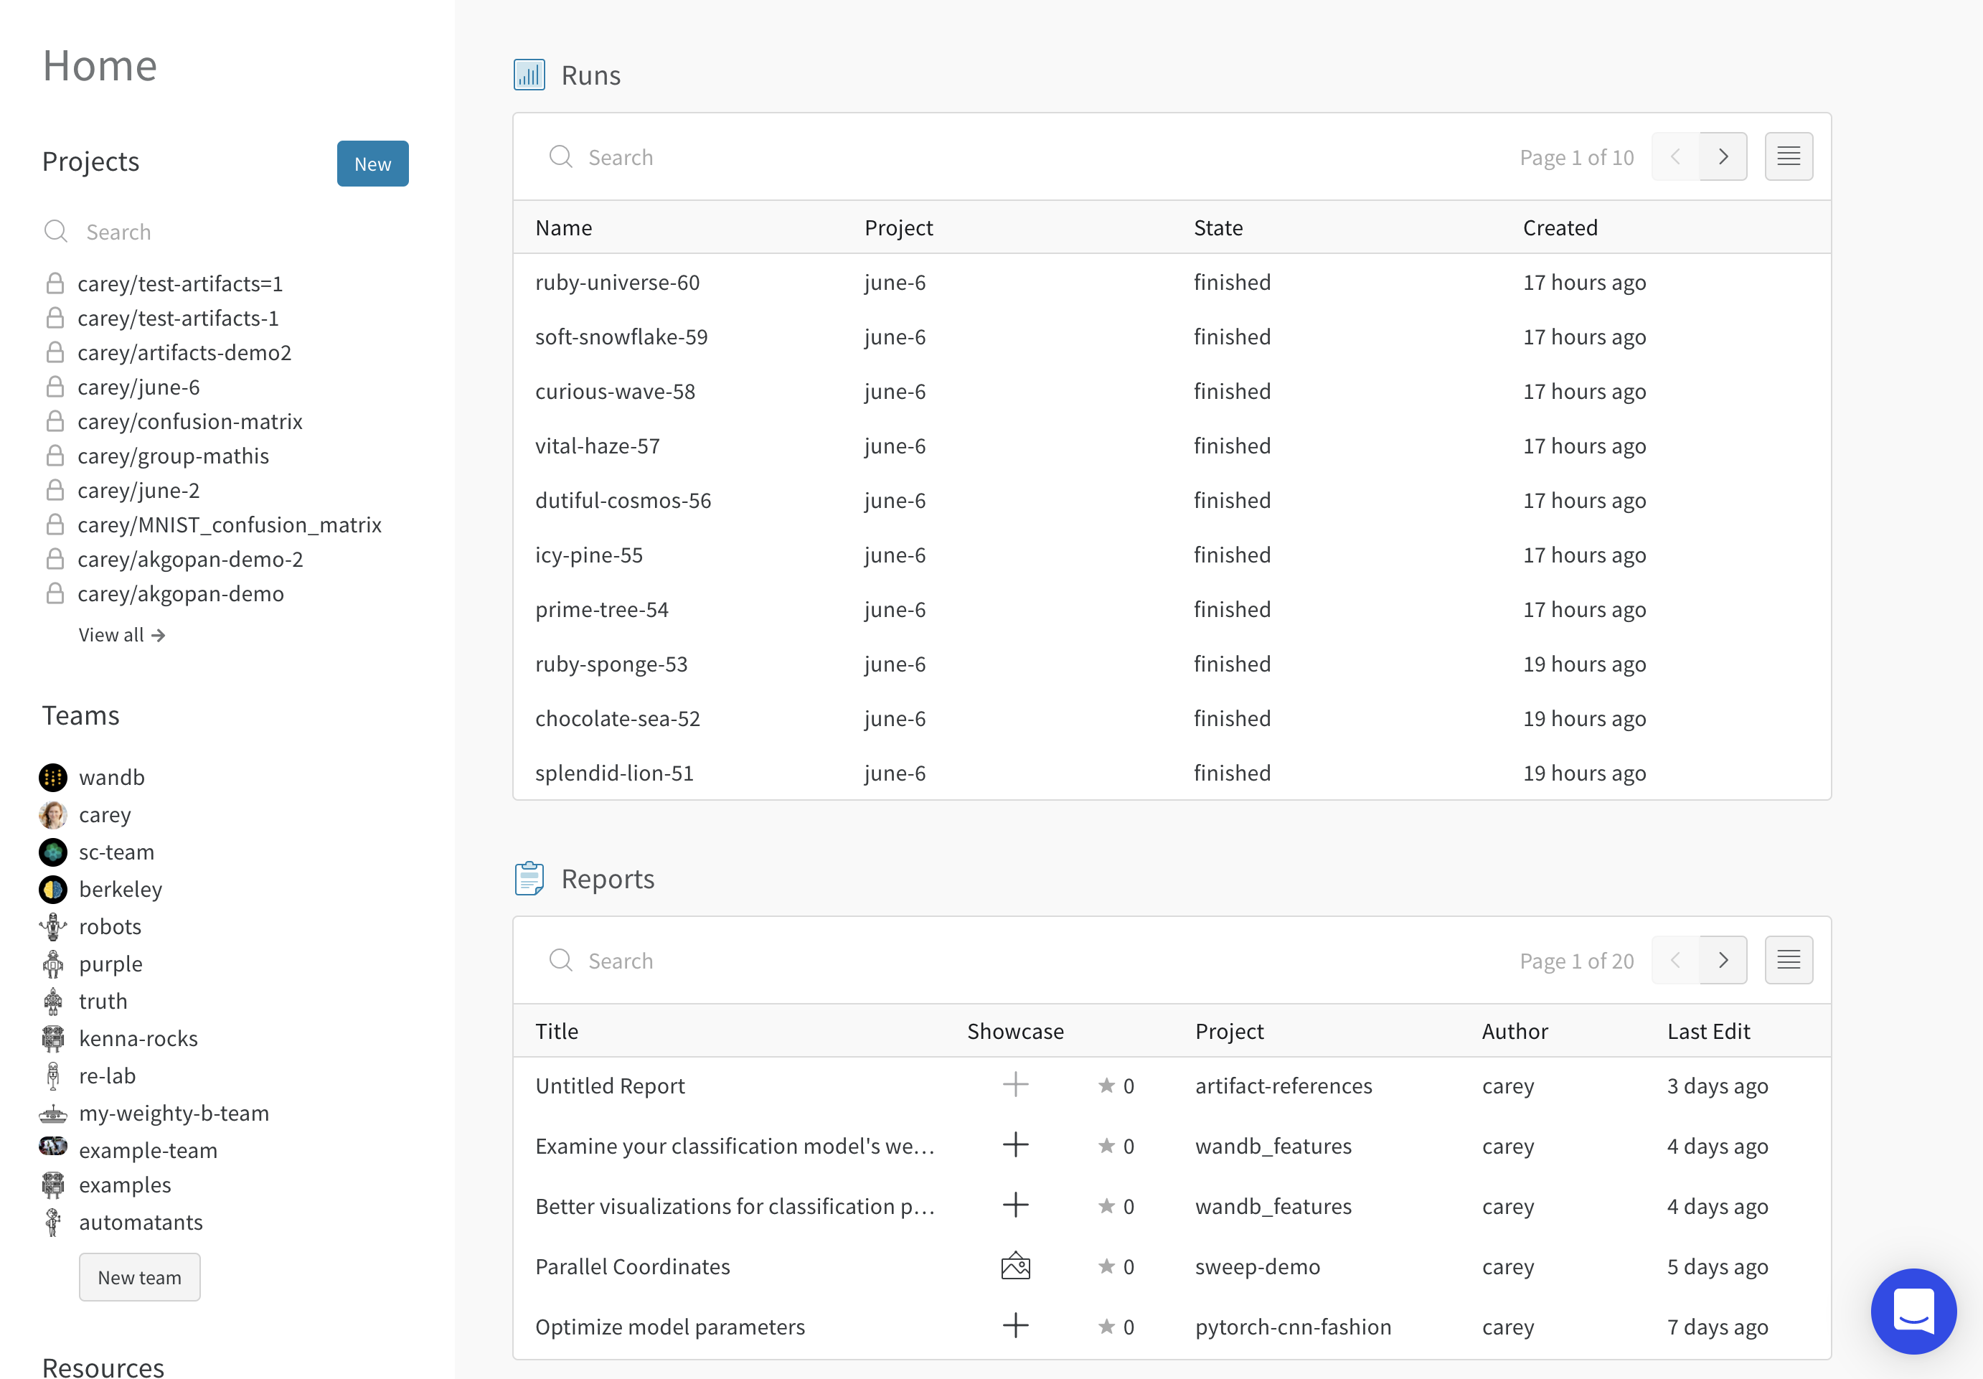Click the Runs table column settings icon

point(1788,156)
